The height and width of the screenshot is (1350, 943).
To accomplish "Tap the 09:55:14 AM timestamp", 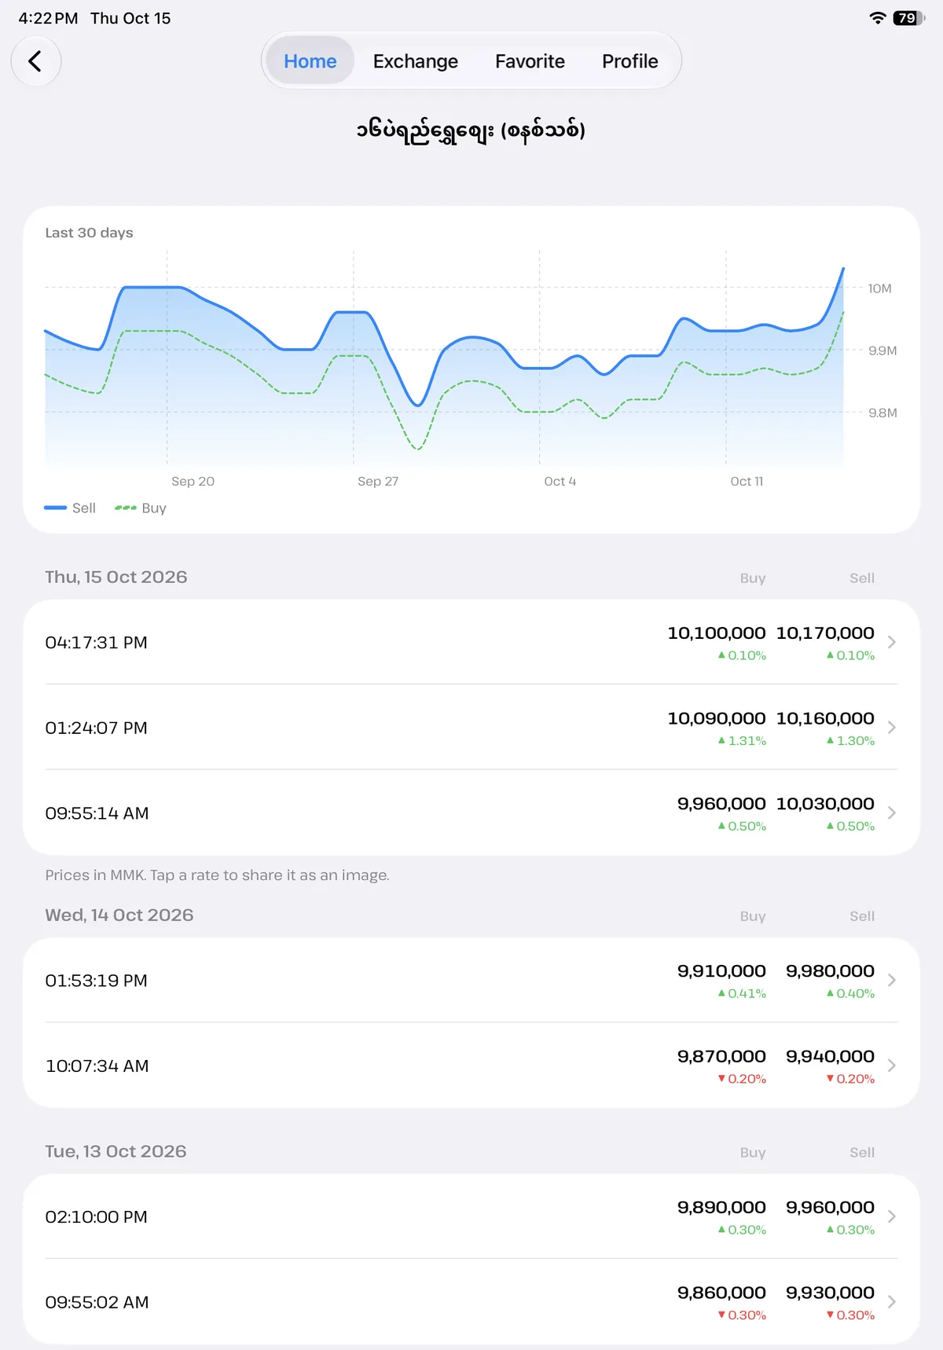I will point(97,814).
